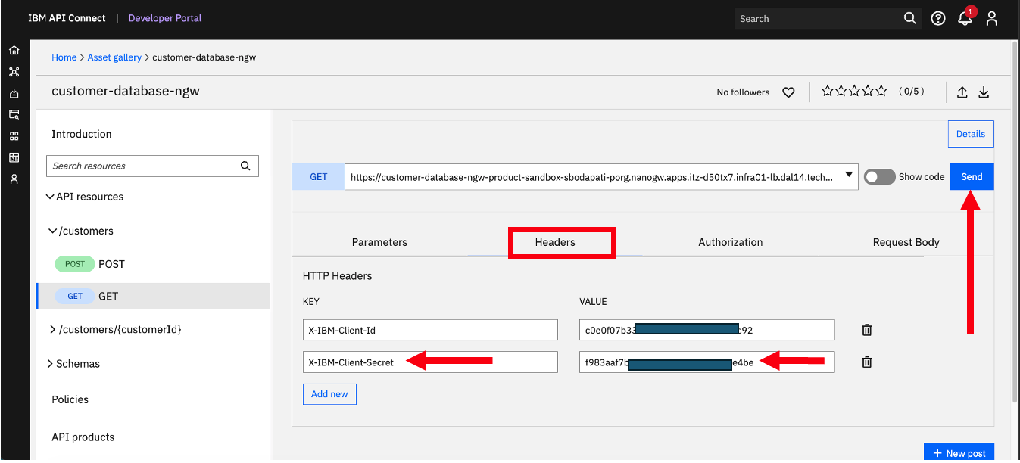Viewport: 1020px width, 463px height.
Task: Click the share upload icon
Action: (962, 92)
